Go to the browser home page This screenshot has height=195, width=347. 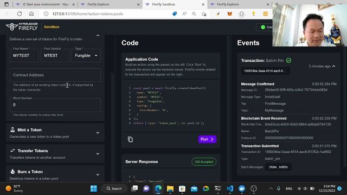(31, 14)
